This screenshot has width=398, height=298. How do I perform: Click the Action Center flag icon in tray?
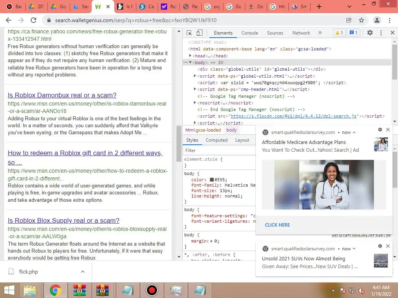click(342, 291)
